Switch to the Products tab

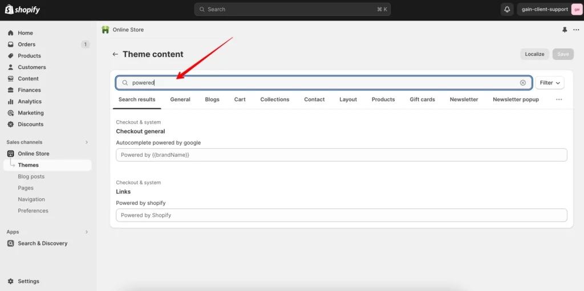pos(383,99)
